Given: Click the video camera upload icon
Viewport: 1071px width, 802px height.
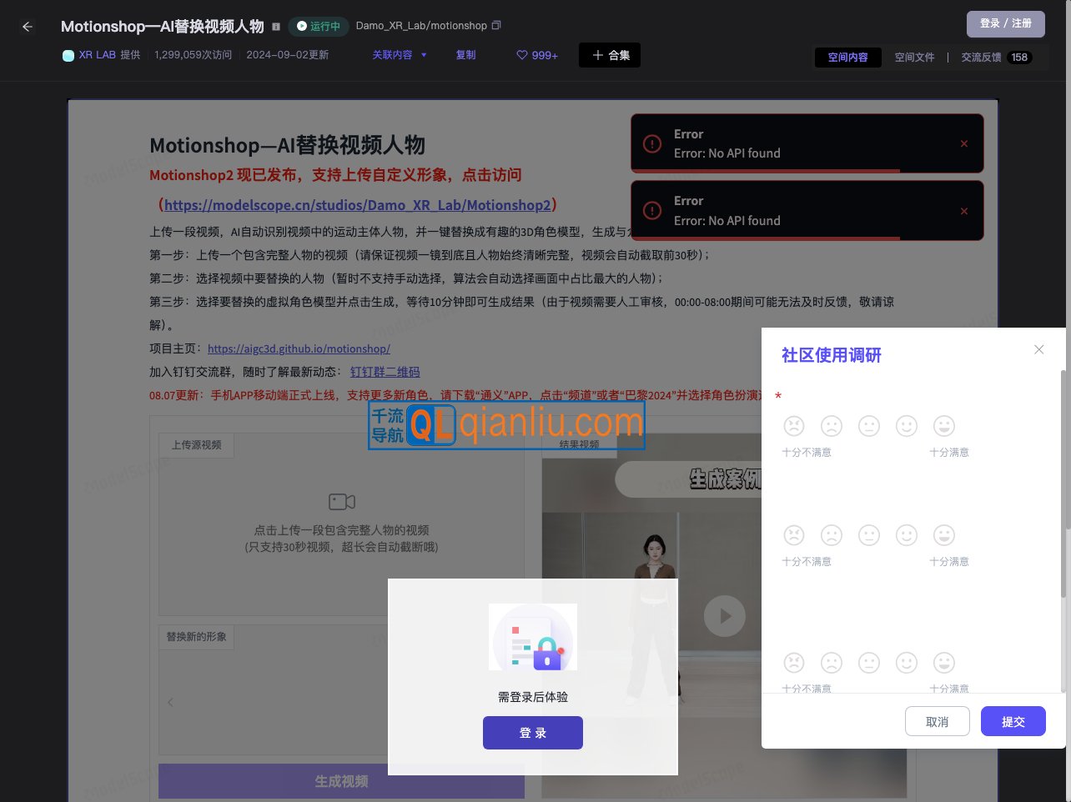Looking at the screenshot, I should (341, 501).
